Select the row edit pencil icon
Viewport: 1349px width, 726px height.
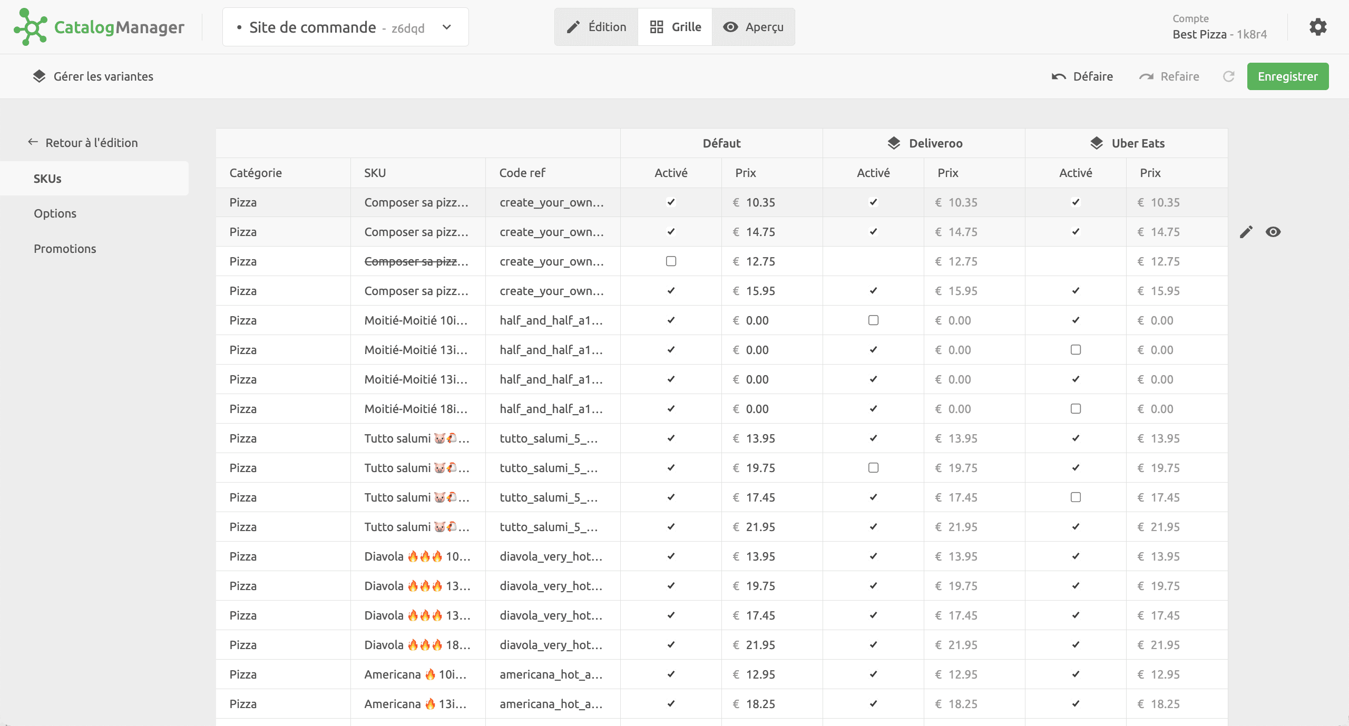point(1246,232)
